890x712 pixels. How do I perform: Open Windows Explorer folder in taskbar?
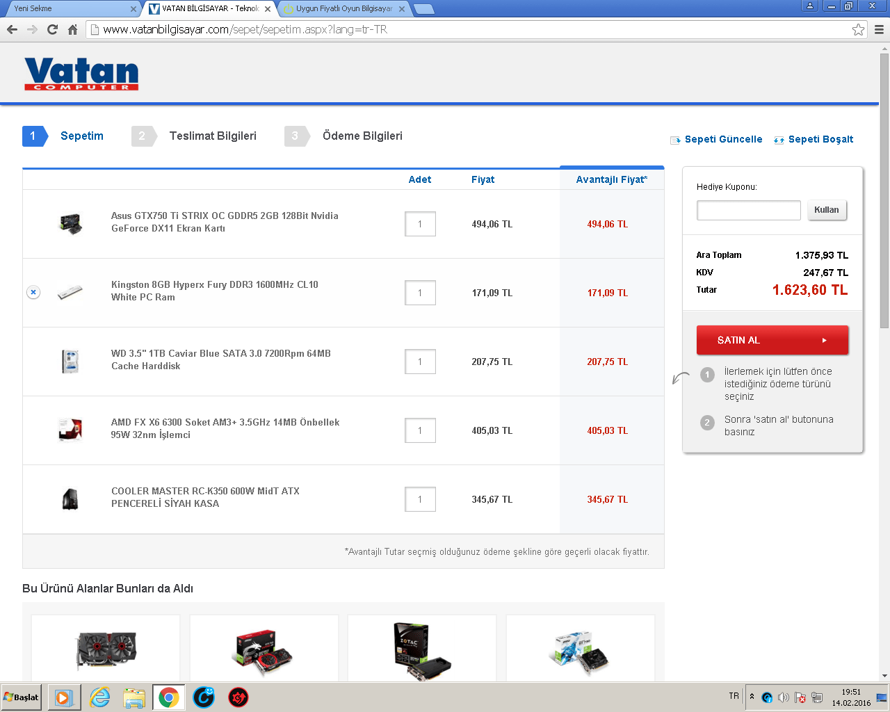(134, 697)
